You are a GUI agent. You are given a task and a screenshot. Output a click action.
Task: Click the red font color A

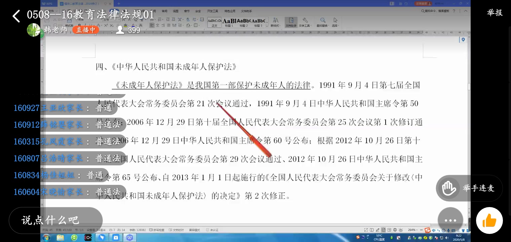[x=133, y=25]
